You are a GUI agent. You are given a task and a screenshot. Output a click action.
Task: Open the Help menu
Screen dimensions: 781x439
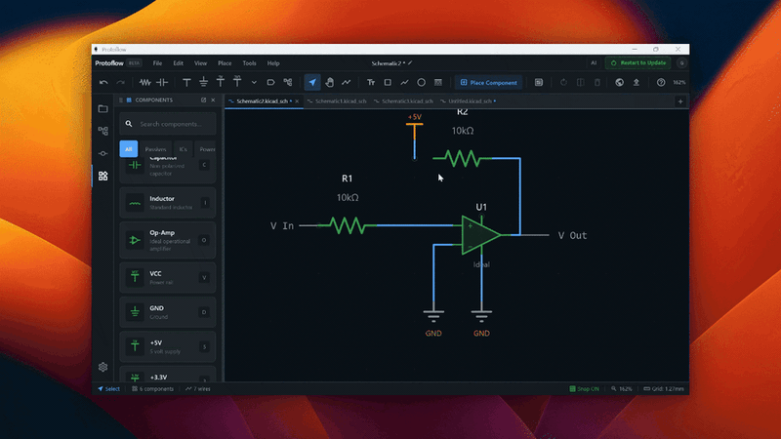[273, 63]
